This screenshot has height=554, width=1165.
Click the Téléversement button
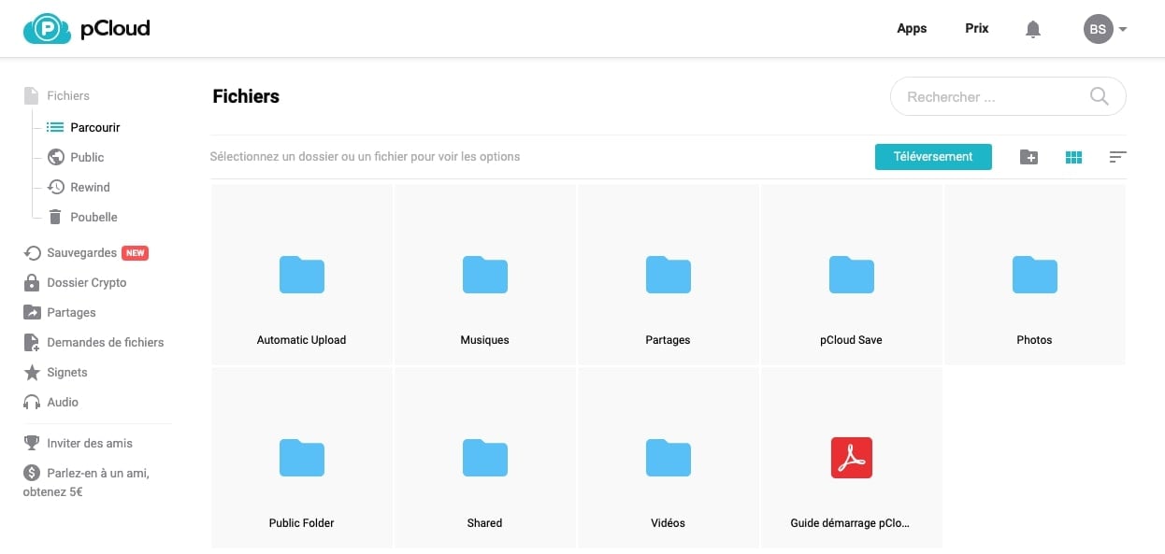click(933, 156)
